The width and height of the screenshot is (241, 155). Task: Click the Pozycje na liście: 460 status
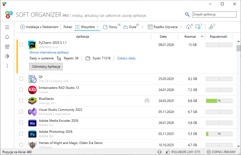[17, 152]
